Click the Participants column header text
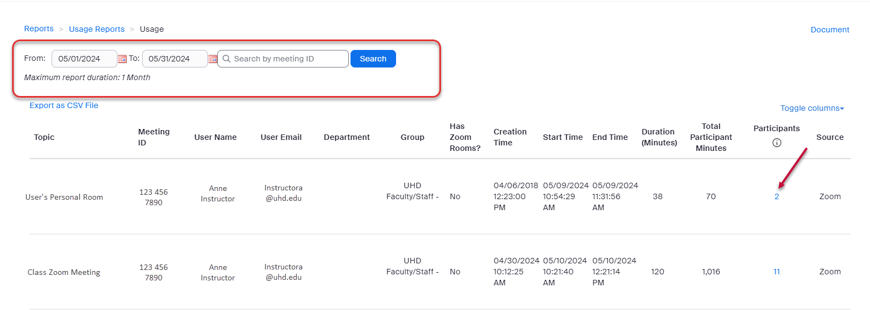 point(777,128)
